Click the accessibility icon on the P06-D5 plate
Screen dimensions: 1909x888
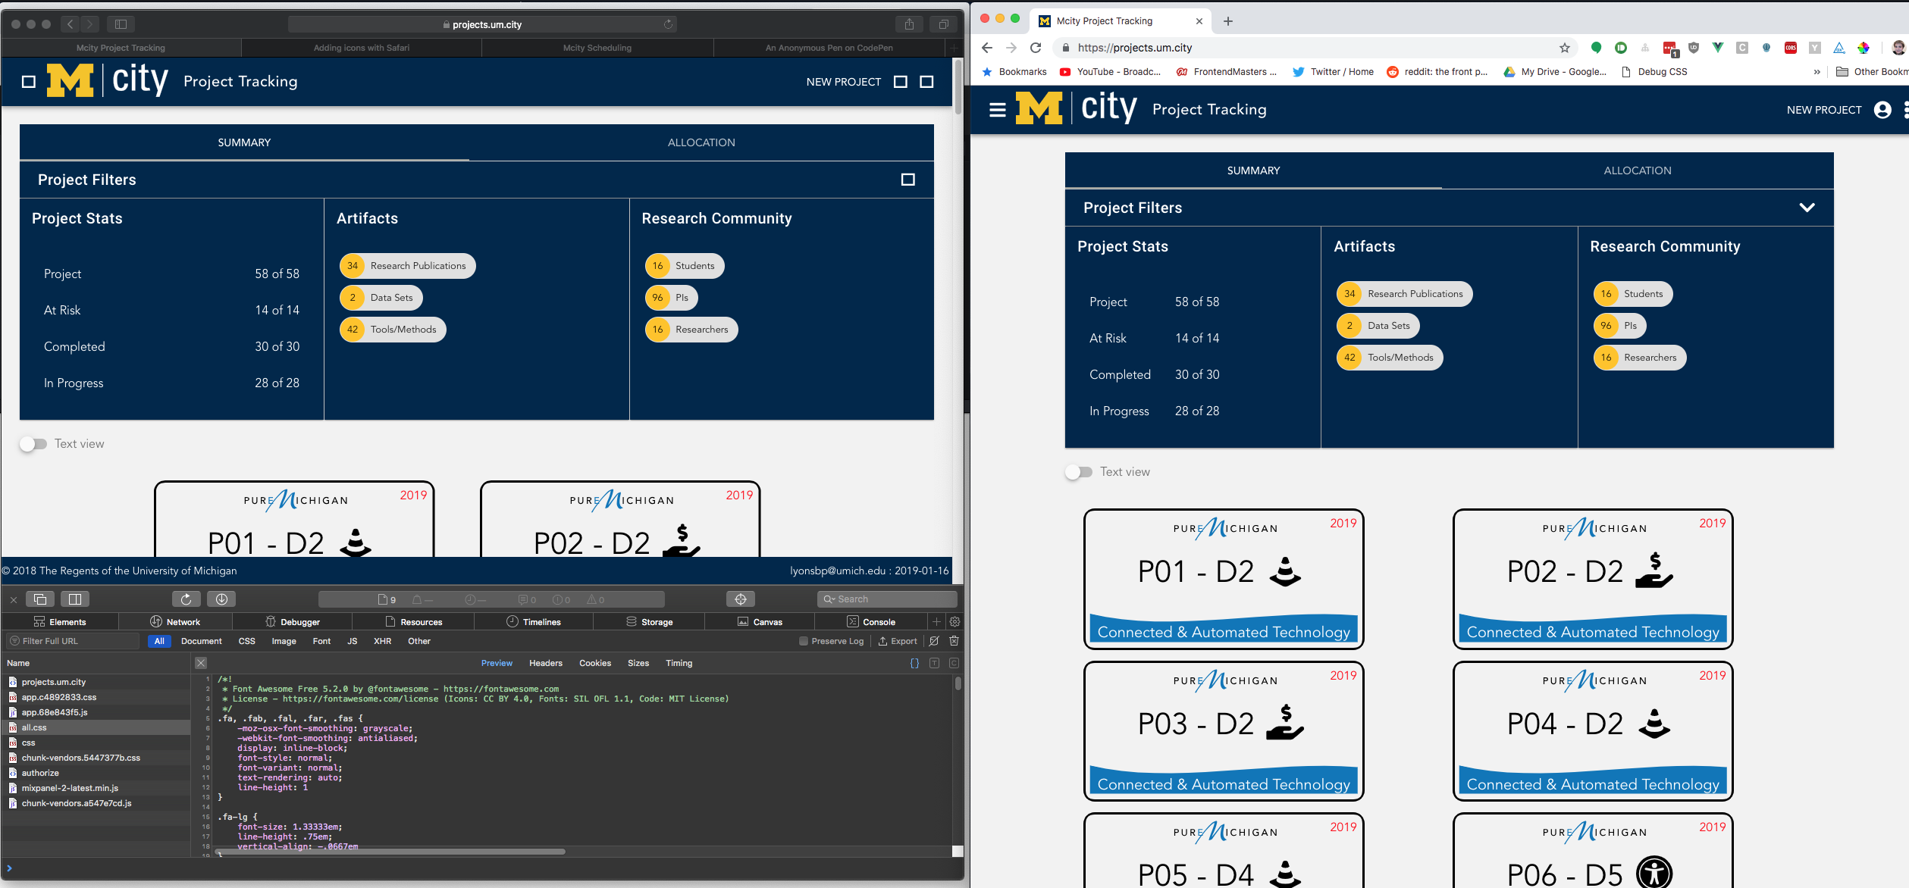[1654, 873]
